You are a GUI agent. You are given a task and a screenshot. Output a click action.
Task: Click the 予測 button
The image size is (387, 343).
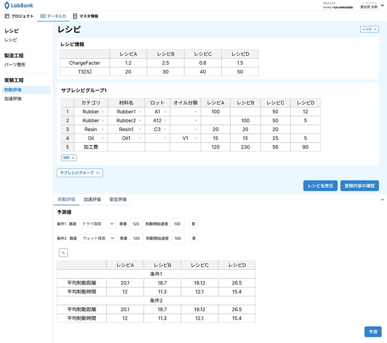coord(373,332)
